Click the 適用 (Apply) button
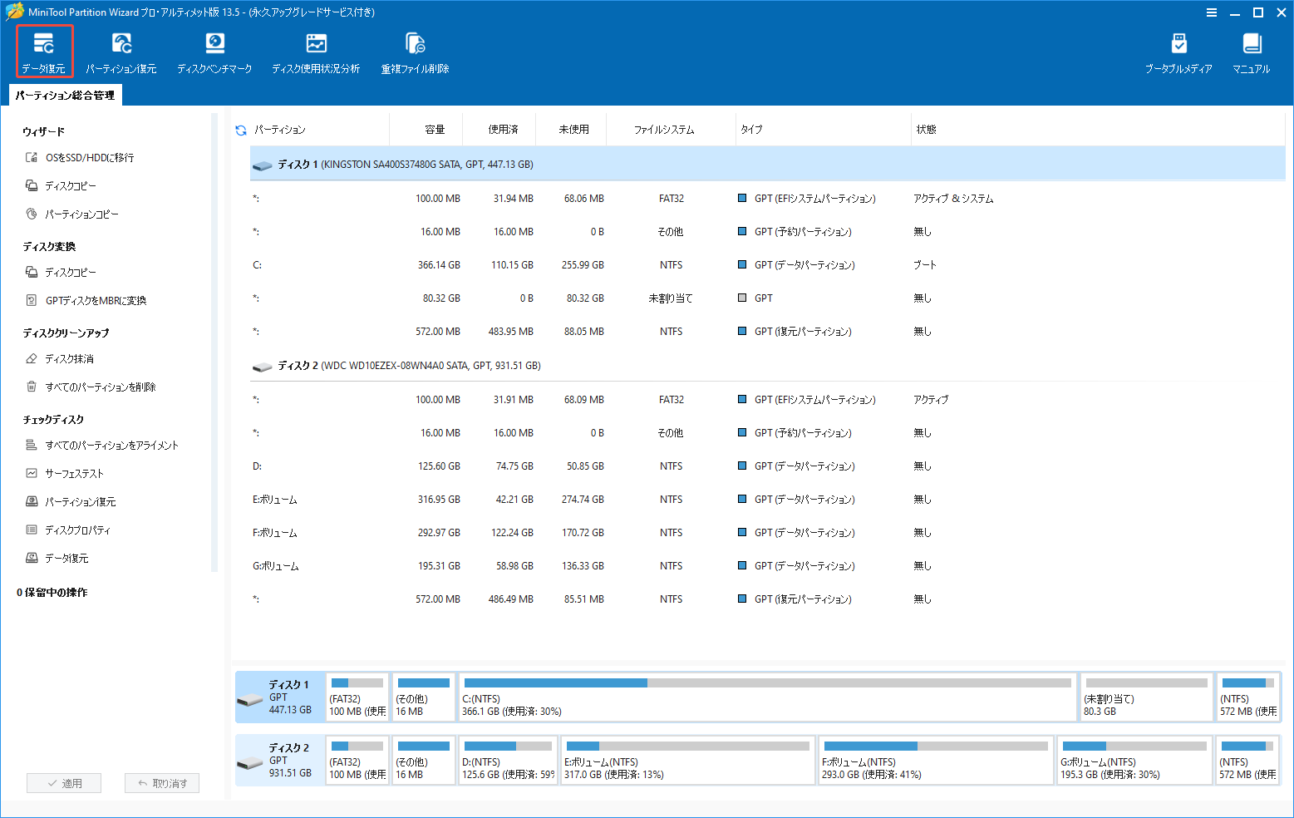The height and width of the screenshot is (818, 1294). point(64,782)
